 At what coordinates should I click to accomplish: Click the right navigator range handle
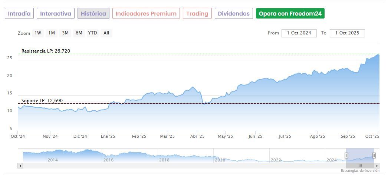374,156
